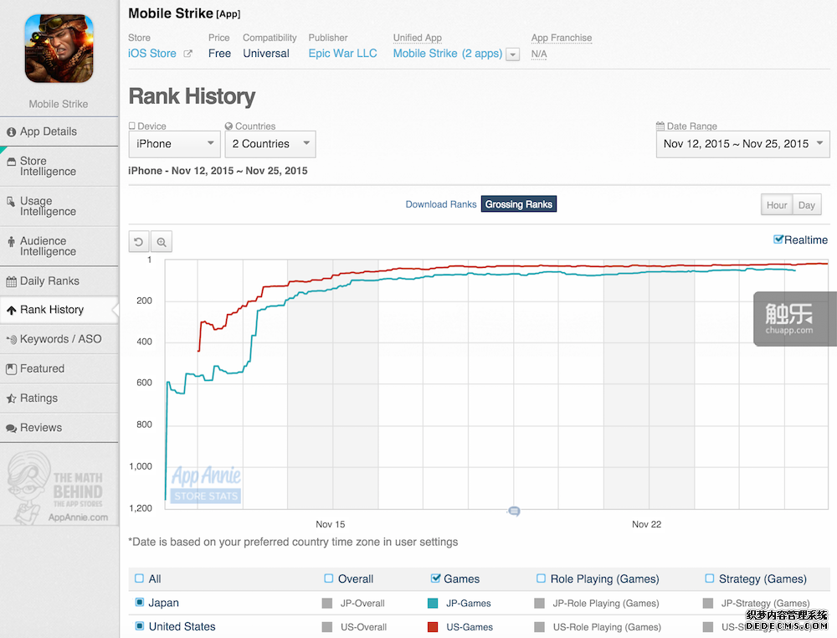The width and height of the screenshot is (837, 638).
Task: Select the Hour granularity button
Action: click(x=777, y=205)
